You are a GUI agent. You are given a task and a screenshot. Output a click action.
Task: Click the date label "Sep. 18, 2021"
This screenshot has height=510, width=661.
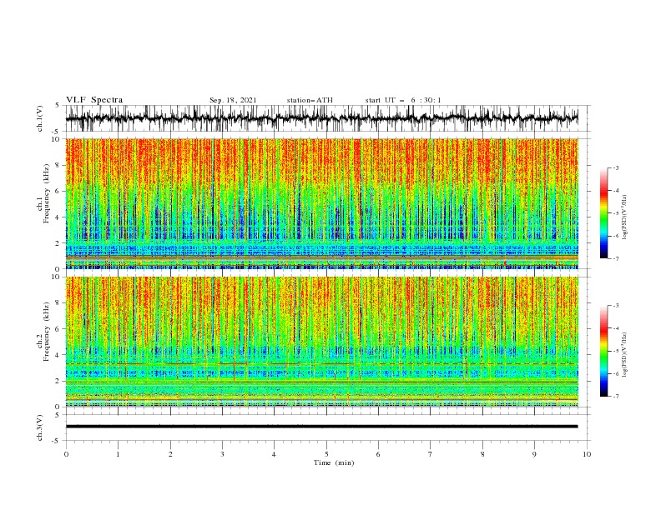[x=233, y=100]
